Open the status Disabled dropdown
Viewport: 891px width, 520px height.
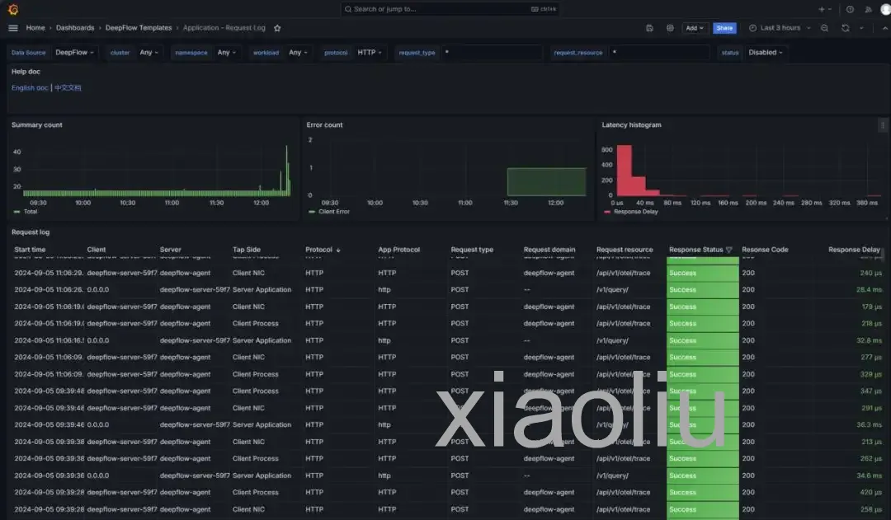click(766, 52)
